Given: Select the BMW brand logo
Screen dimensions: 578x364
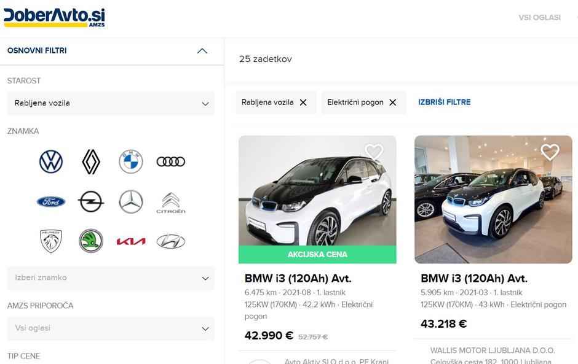Looking at the screenshot, I should pyautogui.click(x=130, y=161).
